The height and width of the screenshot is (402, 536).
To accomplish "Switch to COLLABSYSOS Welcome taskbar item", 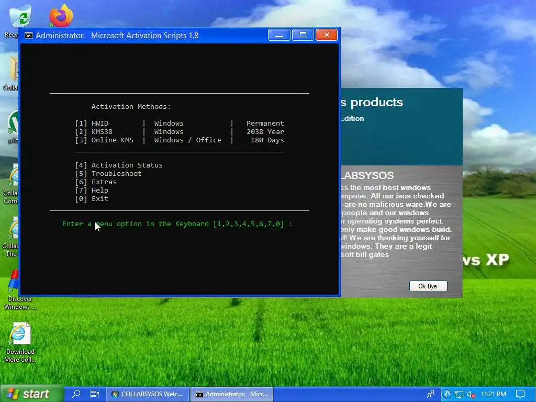I will tap(148, 394).
